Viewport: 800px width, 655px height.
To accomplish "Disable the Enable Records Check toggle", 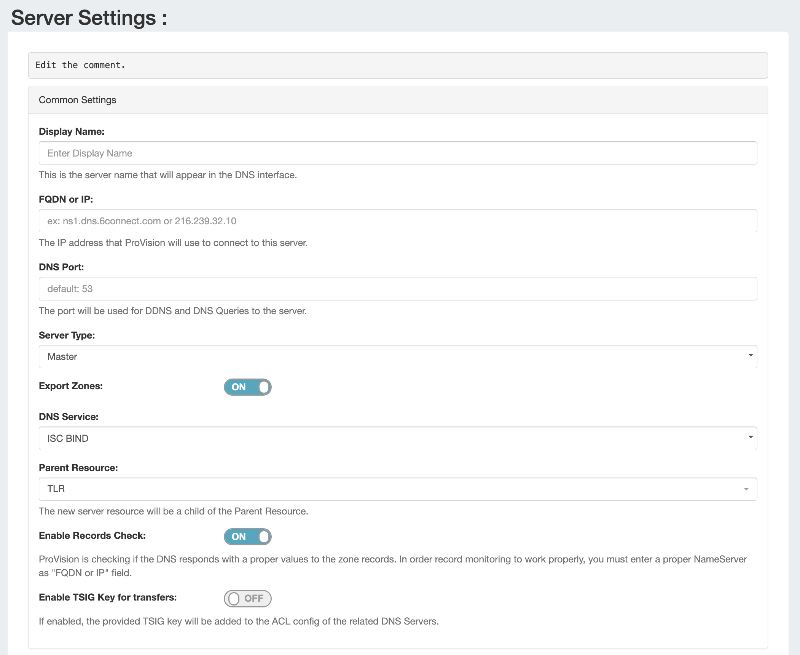I will point(247,537).
